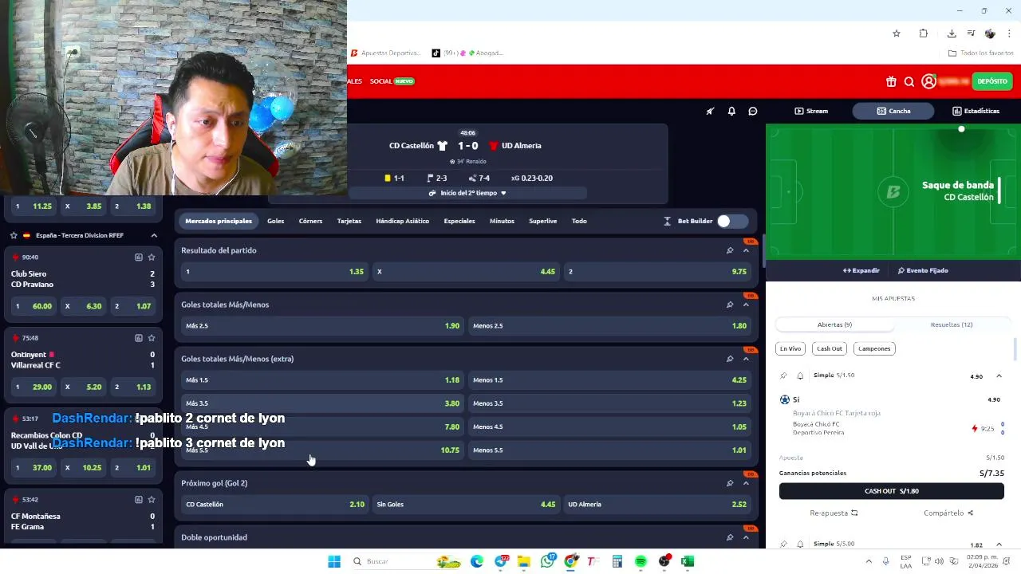Screen dimensions: 1021x574
Task: Switch to the Estadísticas tab
Action: coord(976,111)
